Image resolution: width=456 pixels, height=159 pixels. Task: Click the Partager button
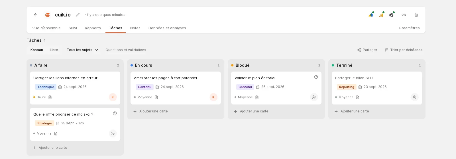[x=367, y=50]
